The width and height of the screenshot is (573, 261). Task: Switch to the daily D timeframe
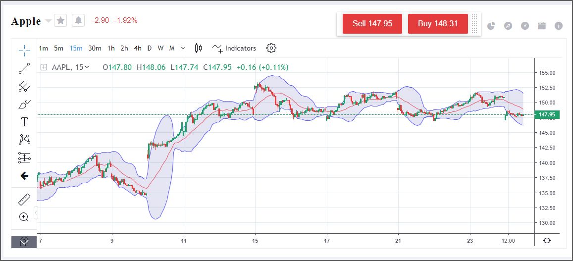coord(150,48)
